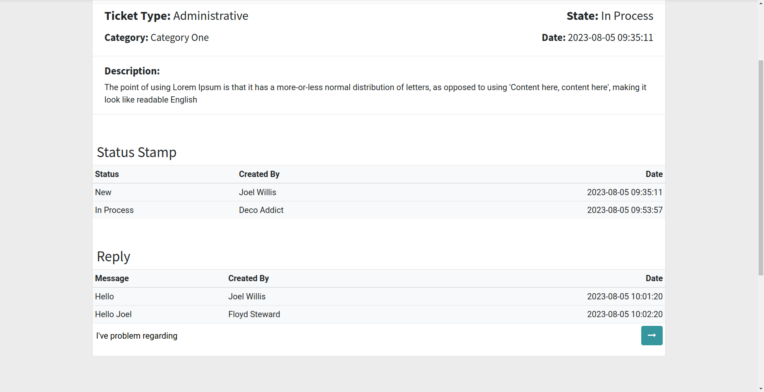This screenshot has width=764, height=392.
Task: Click the 'Status Stamp' heading
Action: click(x=136, y=152)
